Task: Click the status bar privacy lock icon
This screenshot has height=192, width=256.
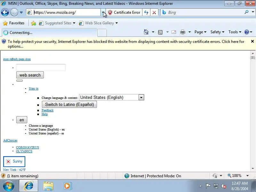Action: [x=215, y=176]
